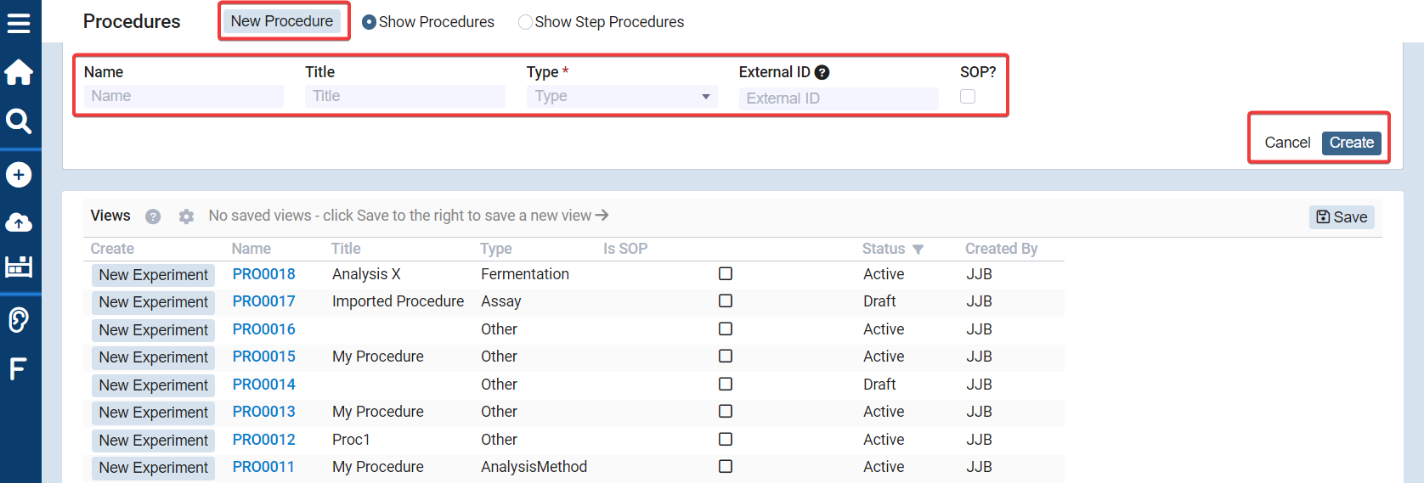Go to Home via the sidebar house icon
Viewport: 1424px width, 483px height.
(x=19, y=72)
